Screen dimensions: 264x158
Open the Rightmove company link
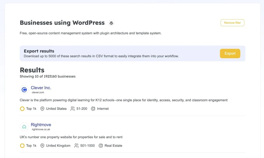[x=41, y=125]
